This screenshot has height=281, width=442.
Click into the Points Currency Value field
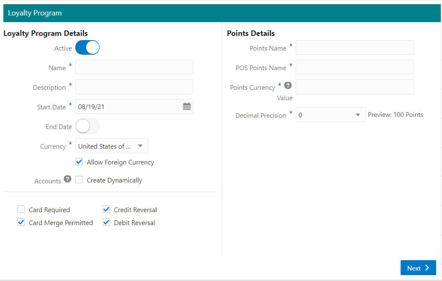coord(355,87)
